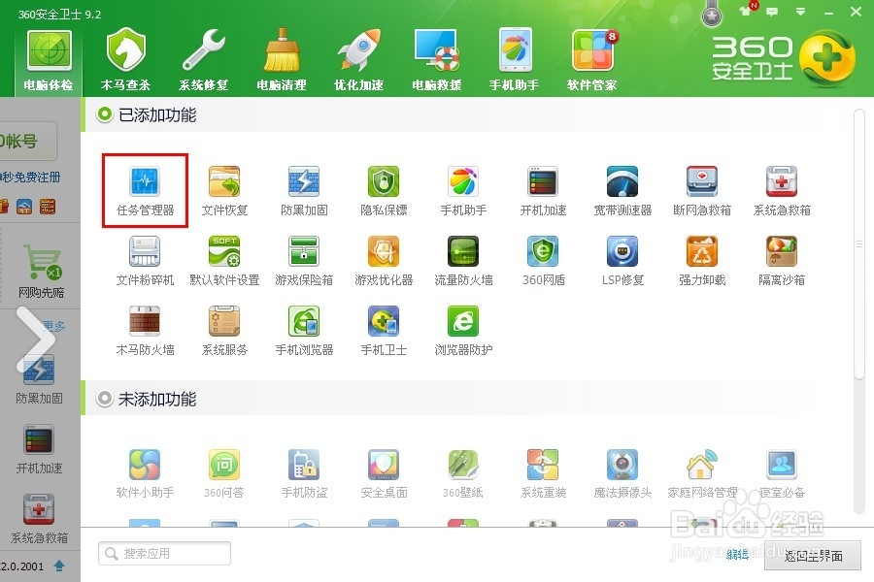Launch the LSP修复 tool
Viewport: 874px width, 582px height.
point(622,261)
